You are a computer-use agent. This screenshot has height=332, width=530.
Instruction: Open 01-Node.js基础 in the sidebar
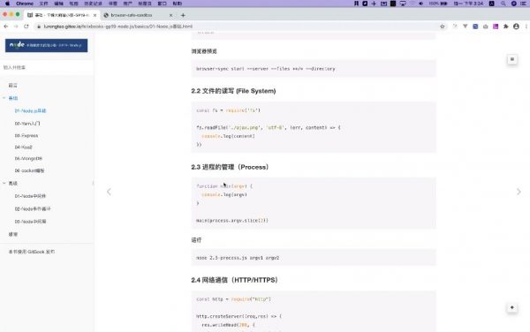tap(30, 110)
